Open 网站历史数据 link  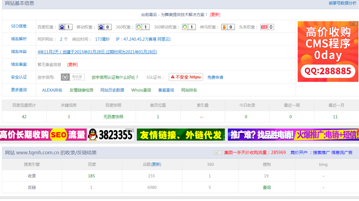click(112, 90)
